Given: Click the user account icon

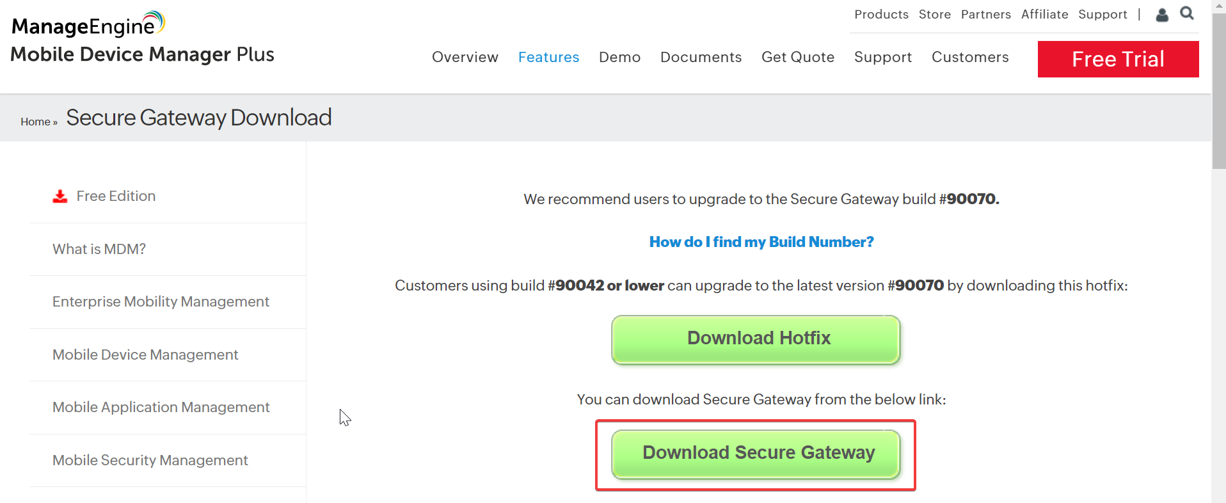Looking at the screenshot, I should (1162, 15).
